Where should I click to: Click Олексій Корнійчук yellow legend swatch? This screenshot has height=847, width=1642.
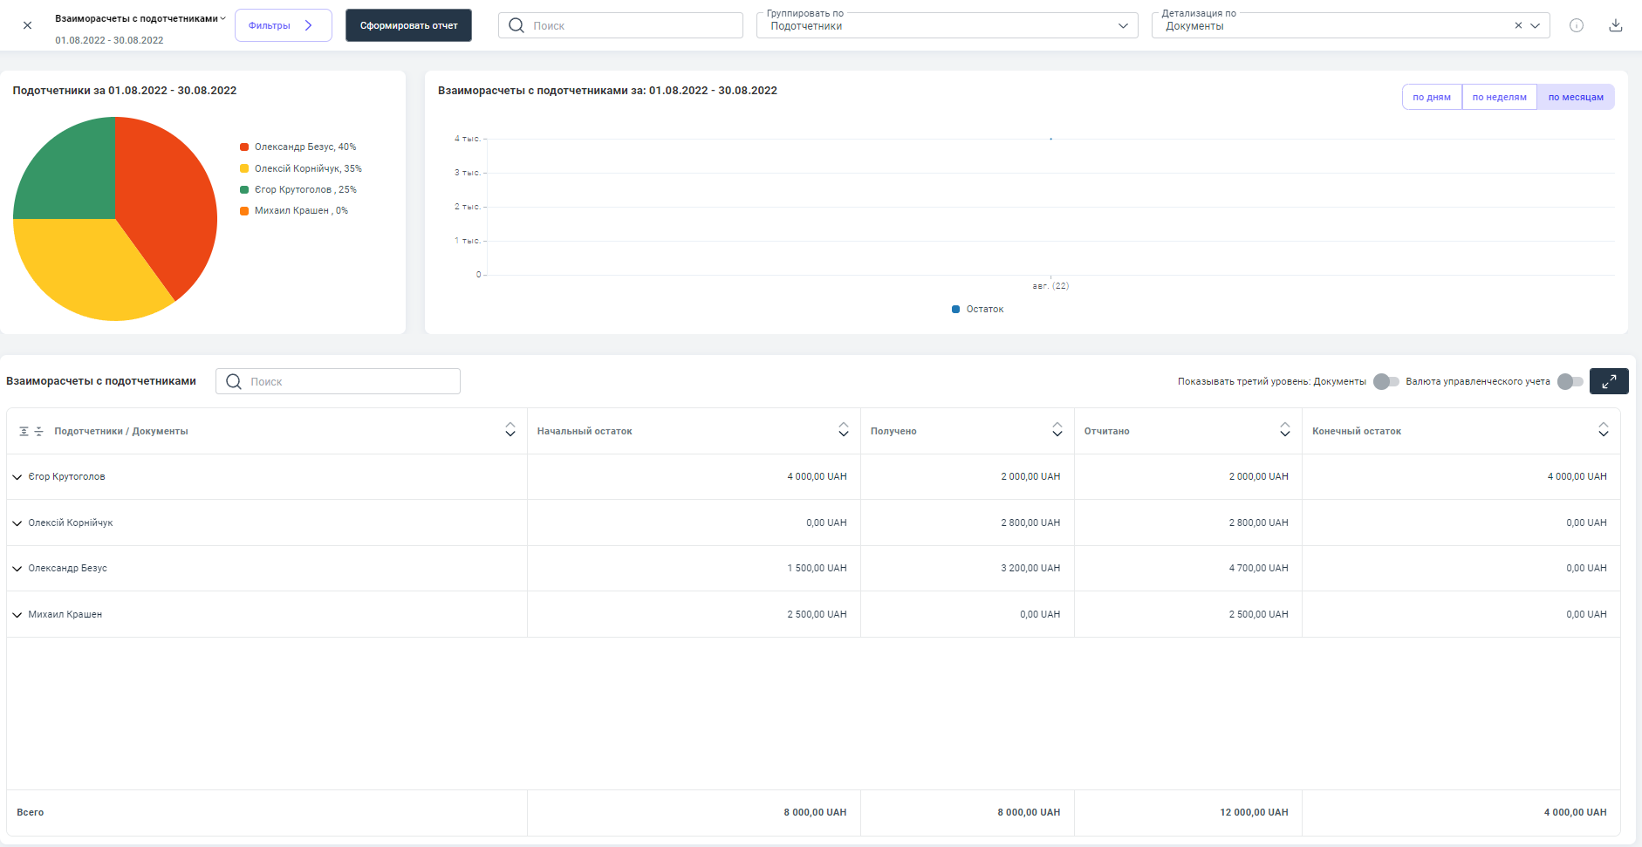point(244,168)
